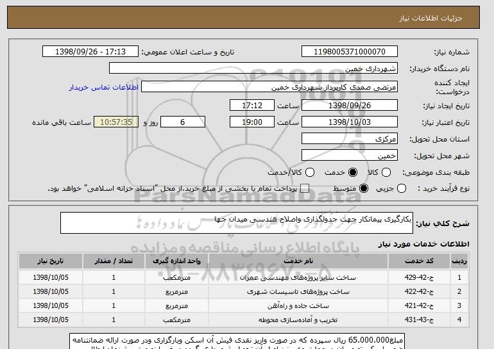Click the delivery province field مرکزی
Screen dimensions: 494x349
[350, 139]
